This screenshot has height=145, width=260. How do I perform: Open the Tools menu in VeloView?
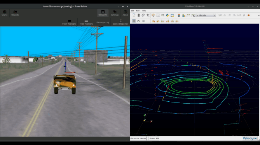click(x=138, y=11)
